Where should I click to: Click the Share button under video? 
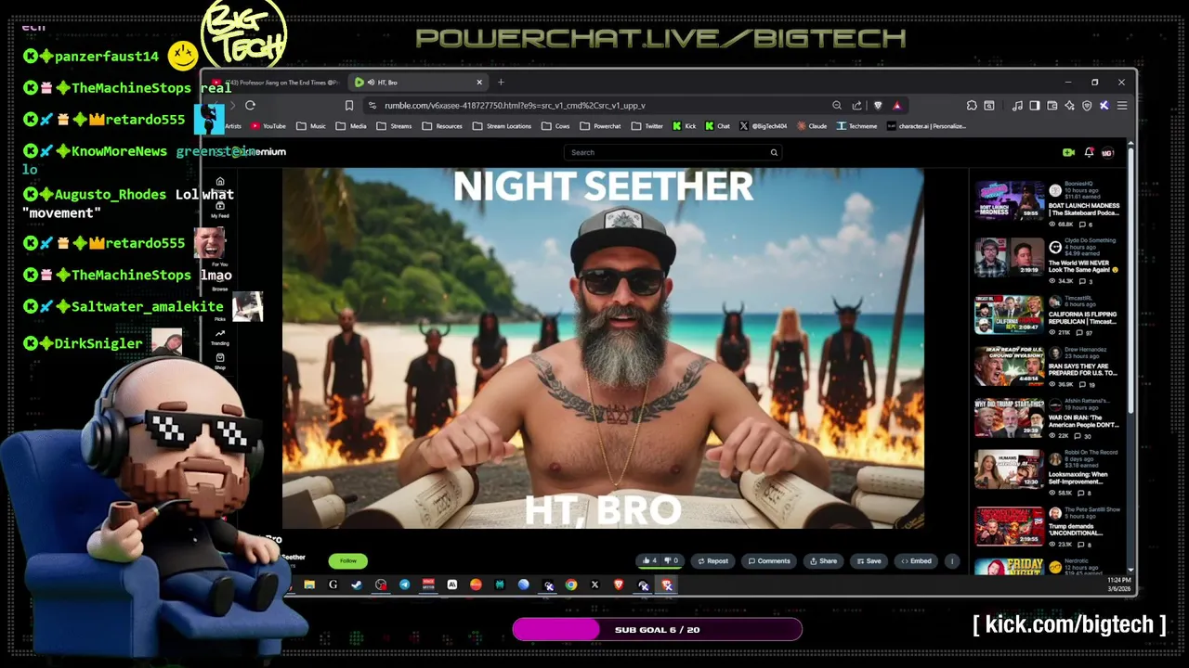pos(823,560)
